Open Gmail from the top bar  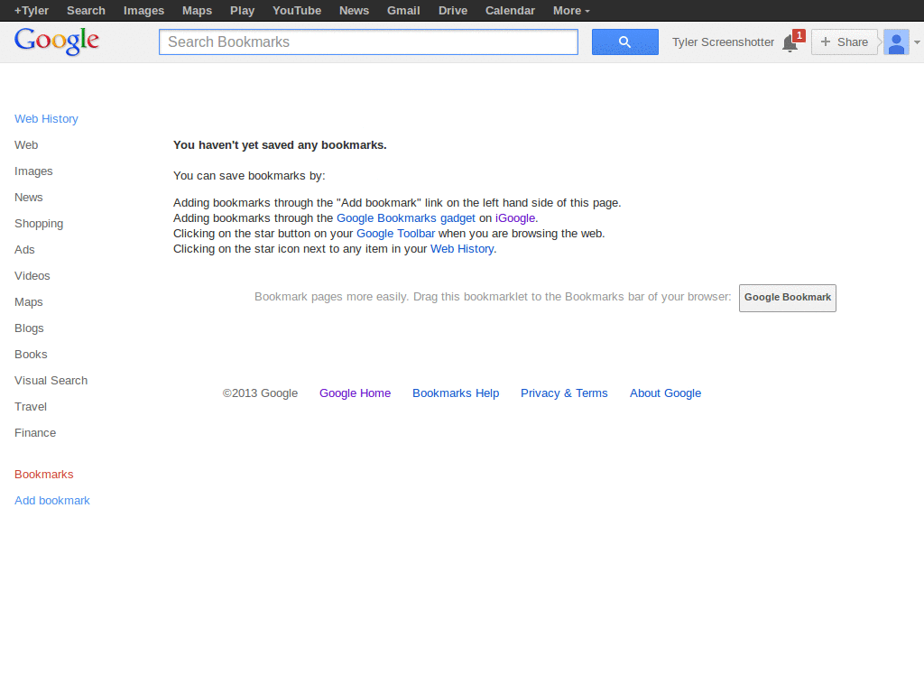[403, 10]
